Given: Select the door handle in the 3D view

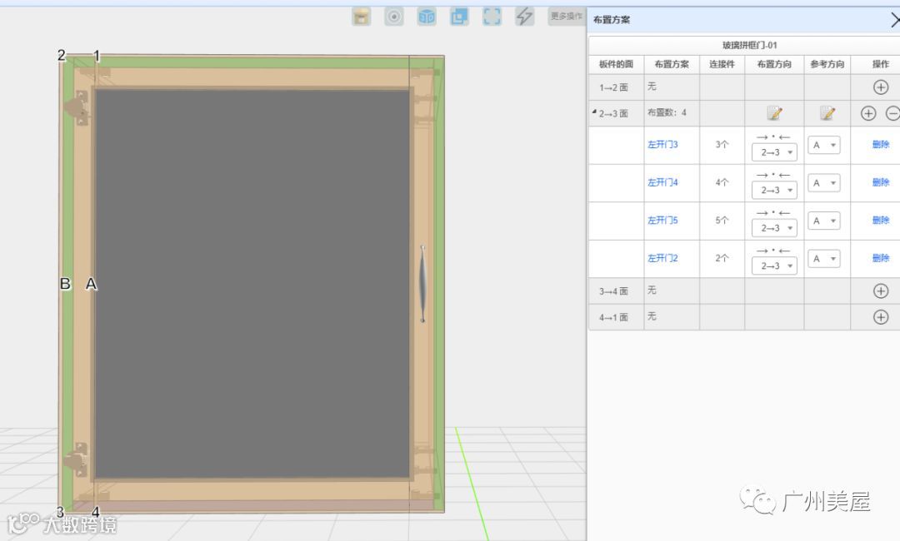Looking at the screenshot, I should [422, 284].
